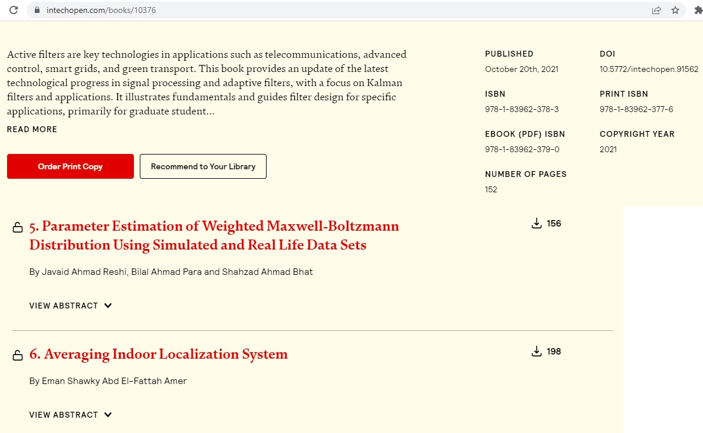Download chapter 6 with 198 downloads icon
The width and height of the screenshot is (703, 433).
click(x=536, y=352)
